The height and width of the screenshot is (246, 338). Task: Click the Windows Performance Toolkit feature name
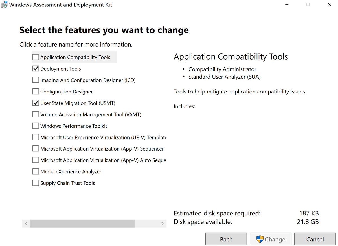click(x=74, y=126)
